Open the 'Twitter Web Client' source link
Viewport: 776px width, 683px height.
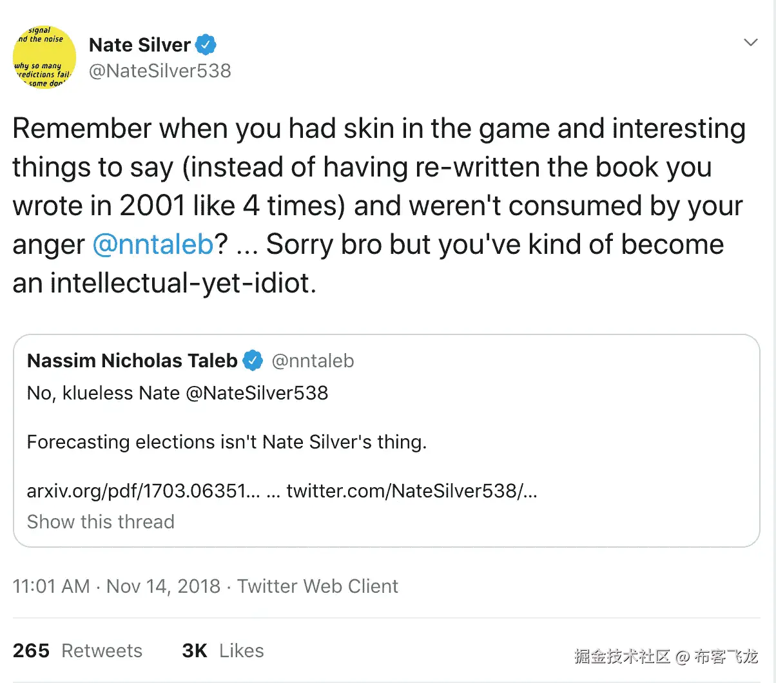[318, 586]
